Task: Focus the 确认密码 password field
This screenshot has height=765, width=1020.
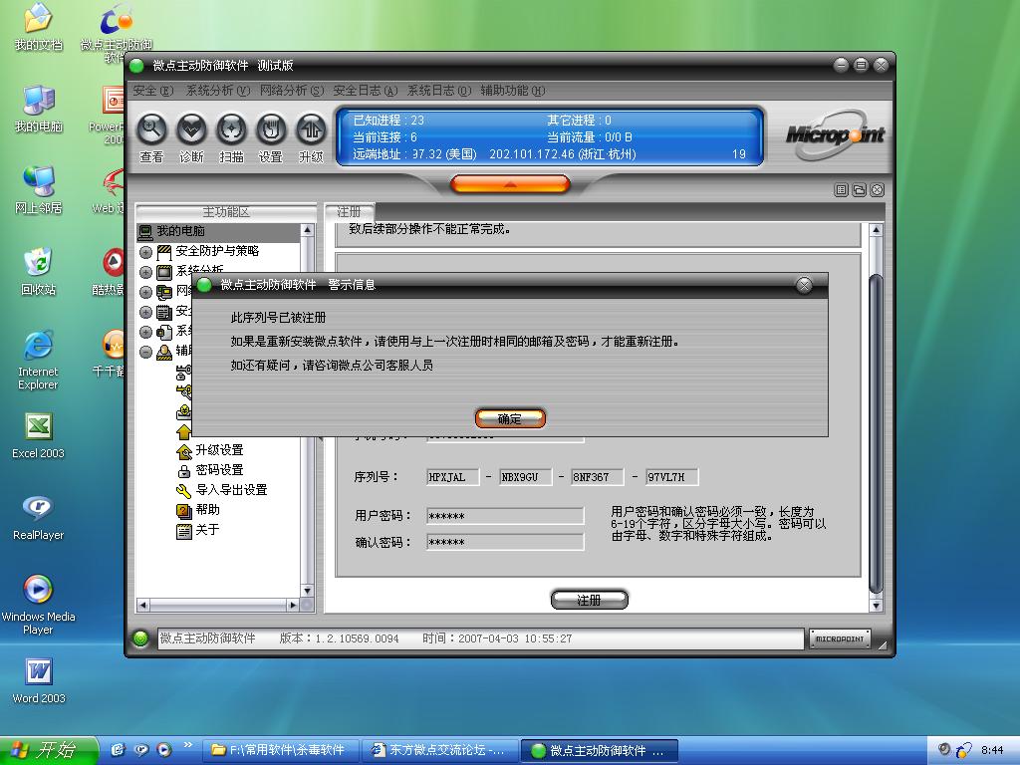Action: 505,542
